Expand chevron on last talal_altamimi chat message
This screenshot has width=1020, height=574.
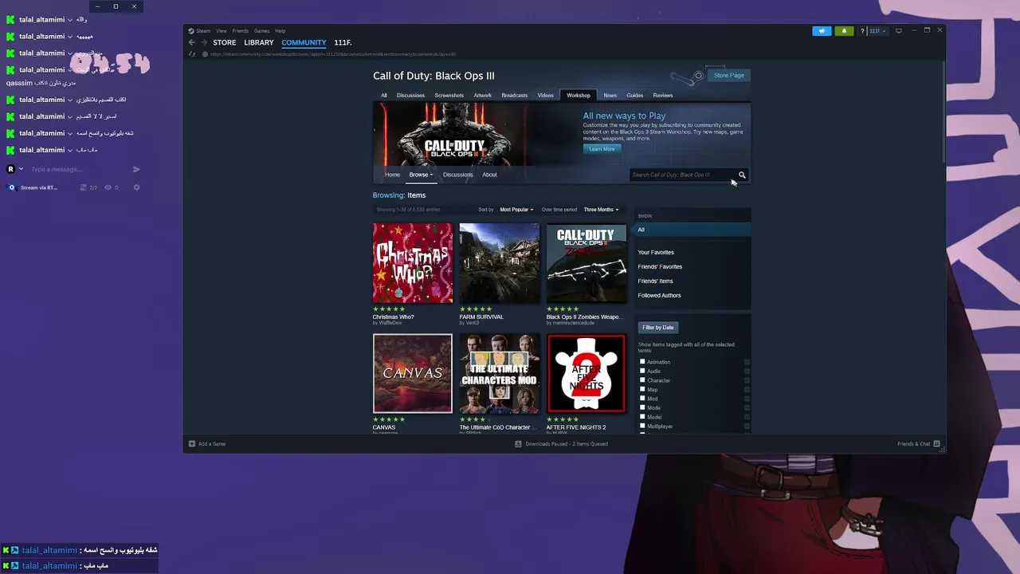(70, 150)
